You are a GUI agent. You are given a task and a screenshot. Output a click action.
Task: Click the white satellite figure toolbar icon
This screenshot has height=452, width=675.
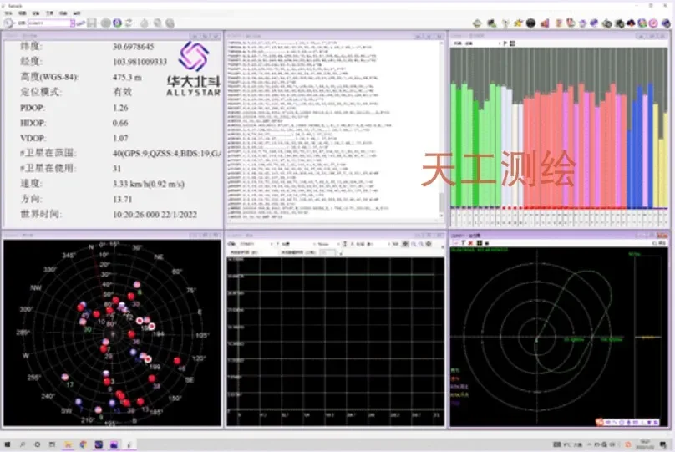pyautogui.click(x=505, y=23)
